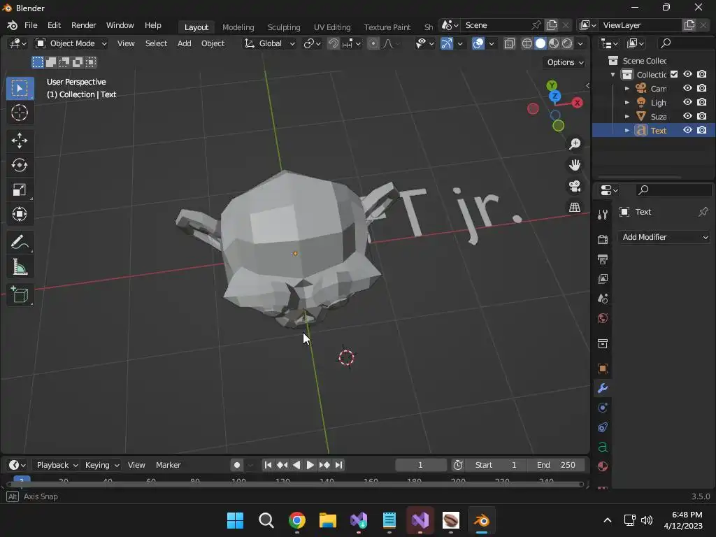Open the Render menu

pyautogui.click(x=84, y=25)
